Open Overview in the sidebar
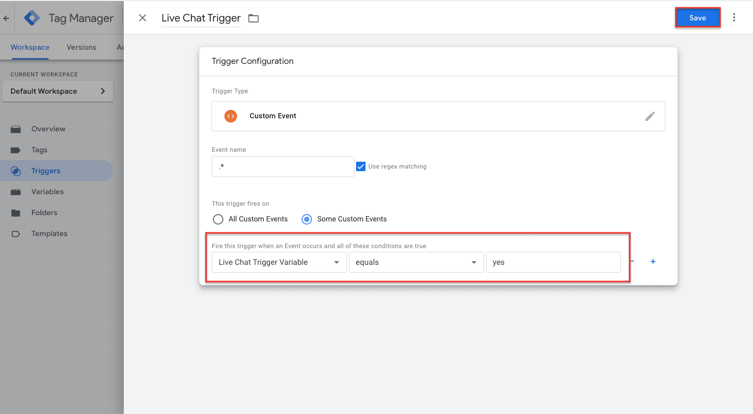This screenshot has height=414, width=753. 48,129
